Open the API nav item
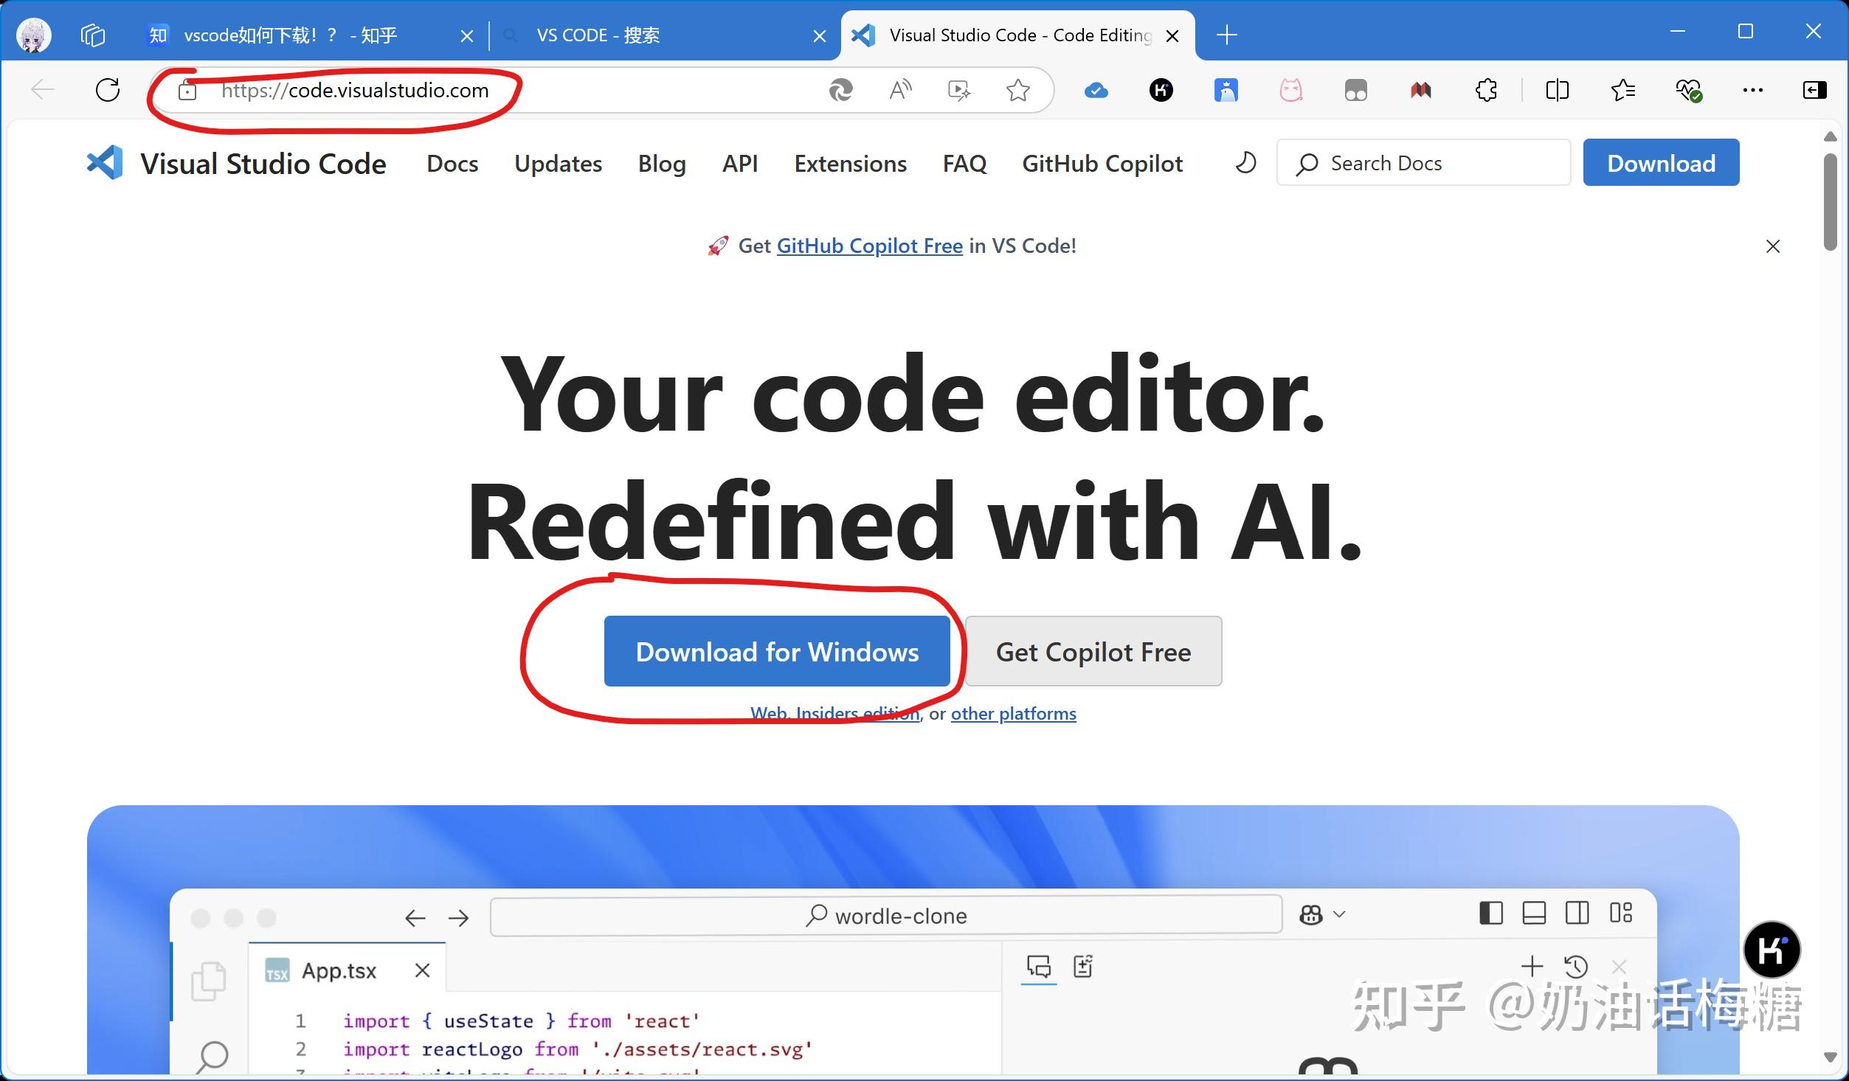The image size is (1849, 1081). [x=740, y=164]
